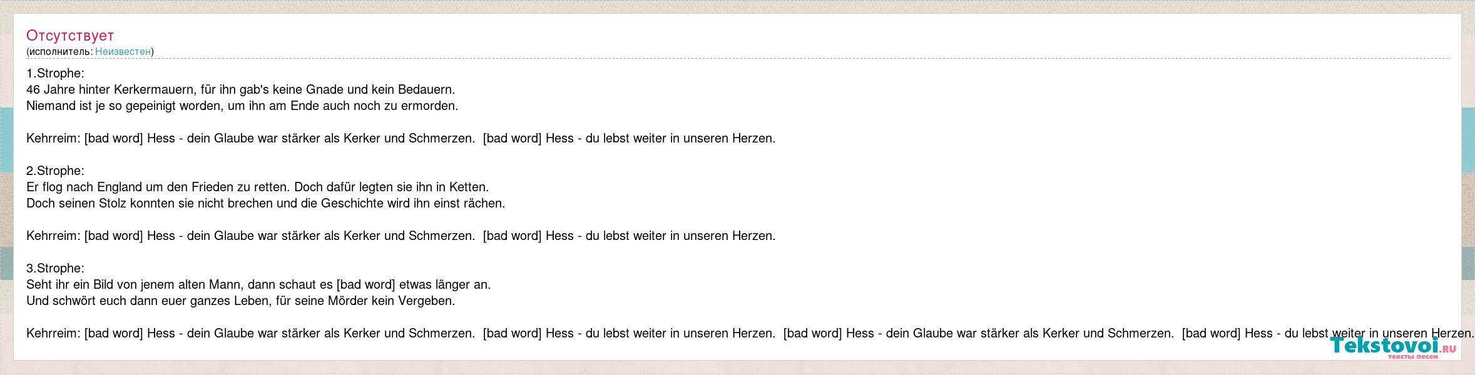
Task: Open the Tekstovoi logo in the corner
Action: pyautogui.click(x=1394, y=347)
